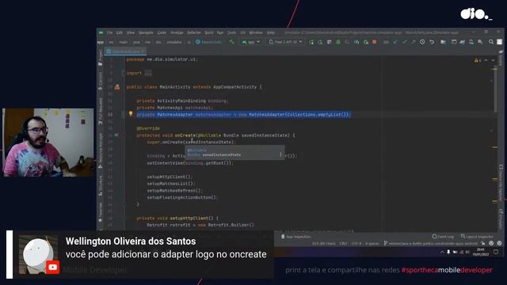The height and width of the screenshot is (285, 507).
Task: Click the warnings triangle indicator in editor corner
Action: pyautogui.click(x=478, y=60)
